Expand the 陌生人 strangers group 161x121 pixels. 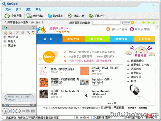pos(5,41)
